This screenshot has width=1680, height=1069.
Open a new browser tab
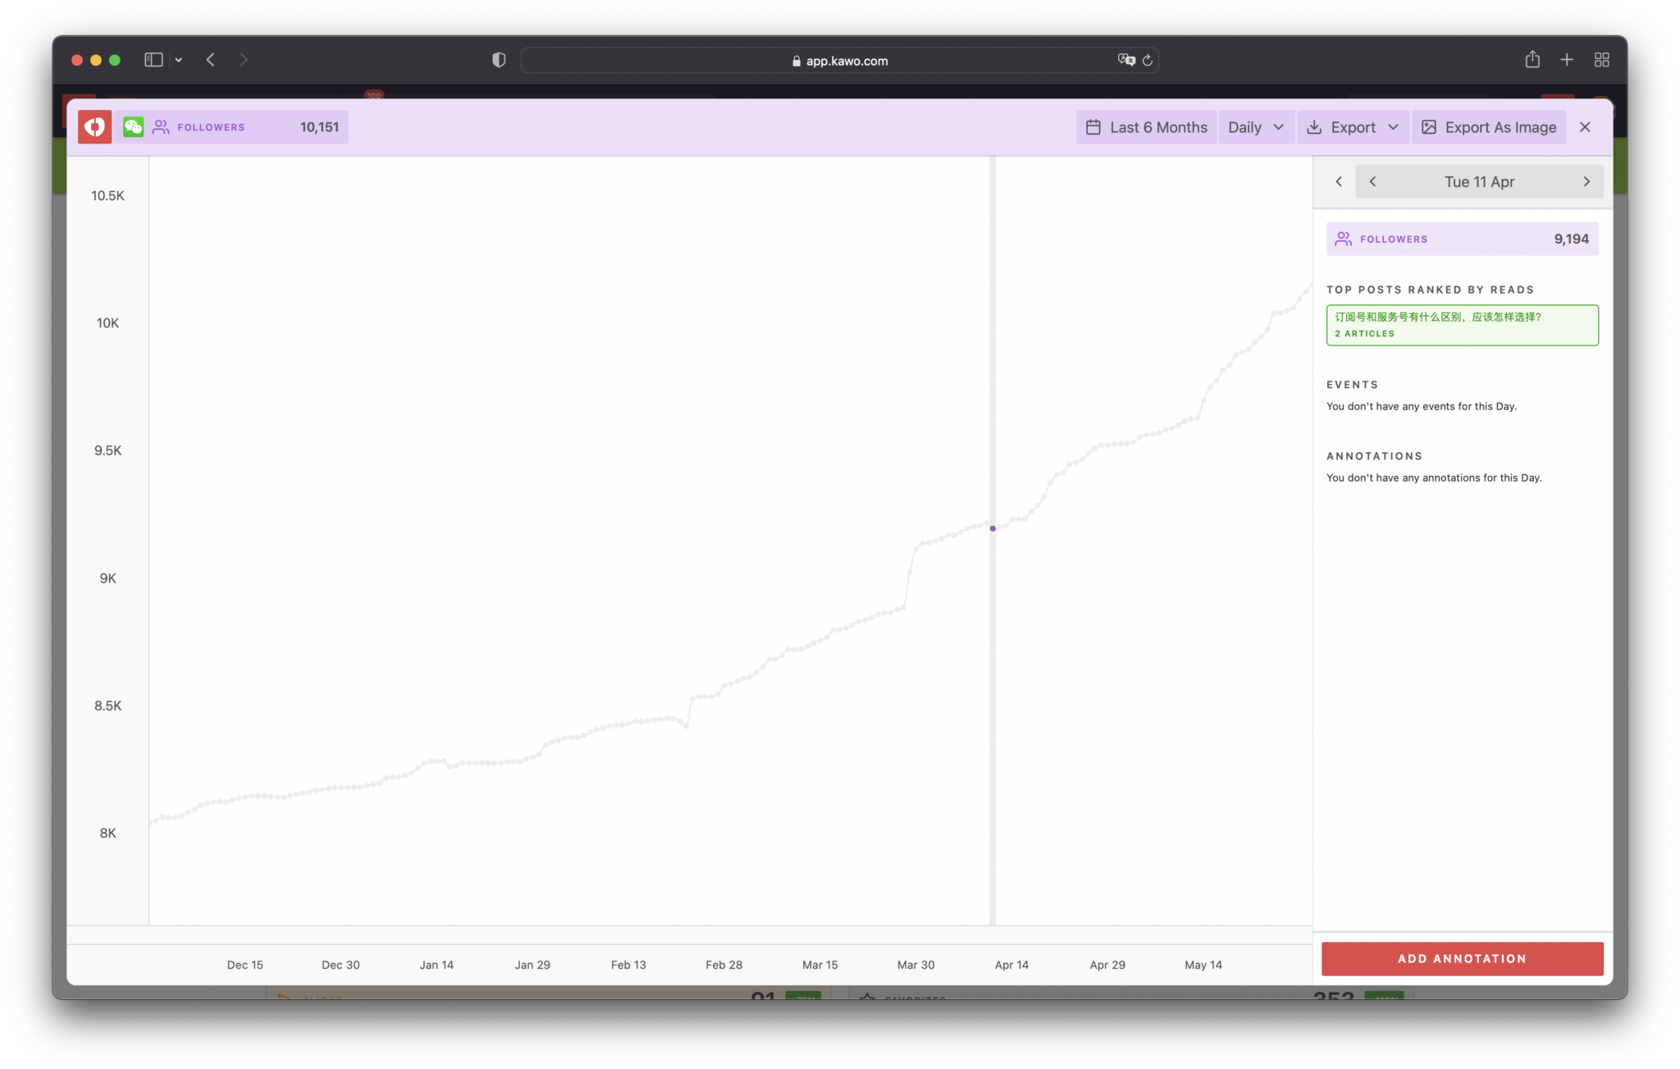click(1567, 59)
